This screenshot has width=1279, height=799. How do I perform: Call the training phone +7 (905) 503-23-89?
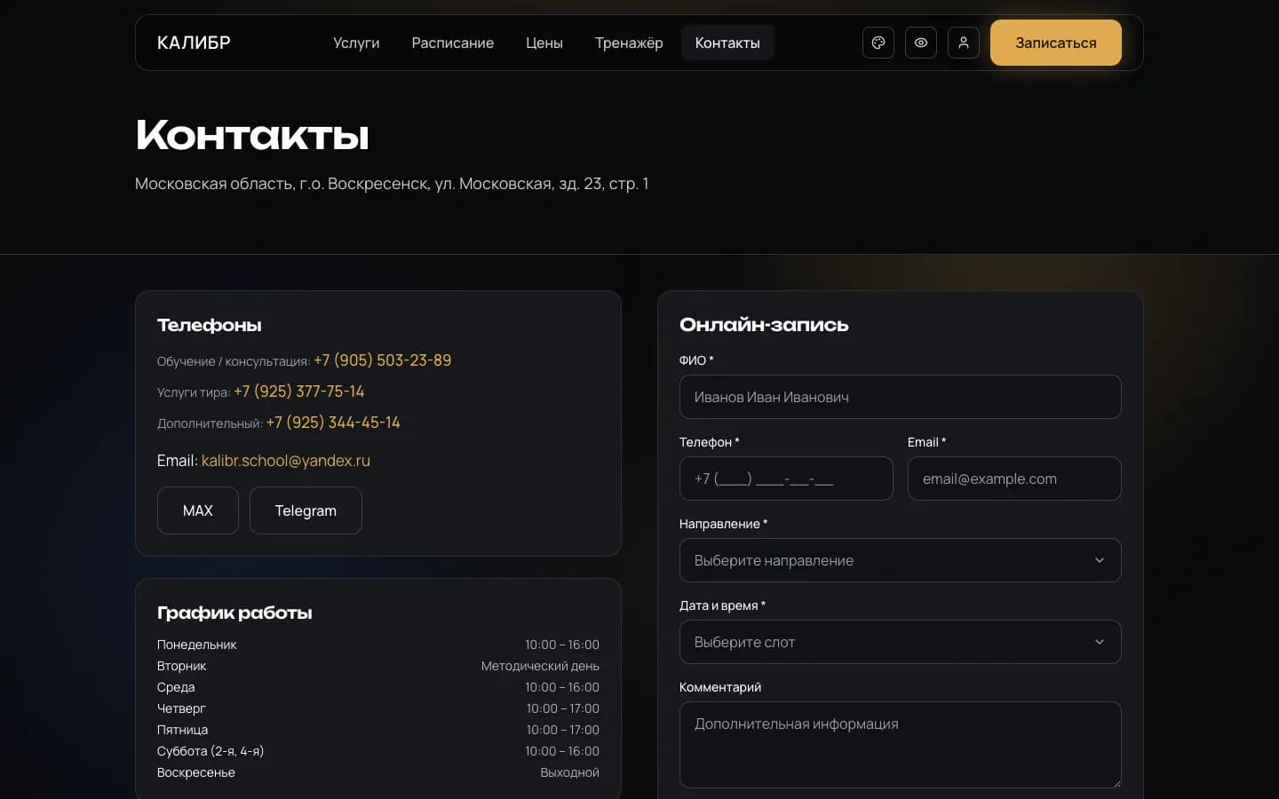383,360
